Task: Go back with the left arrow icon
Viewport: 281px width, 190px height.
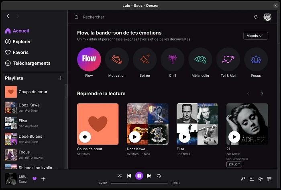Action: [x=8, y=16]
